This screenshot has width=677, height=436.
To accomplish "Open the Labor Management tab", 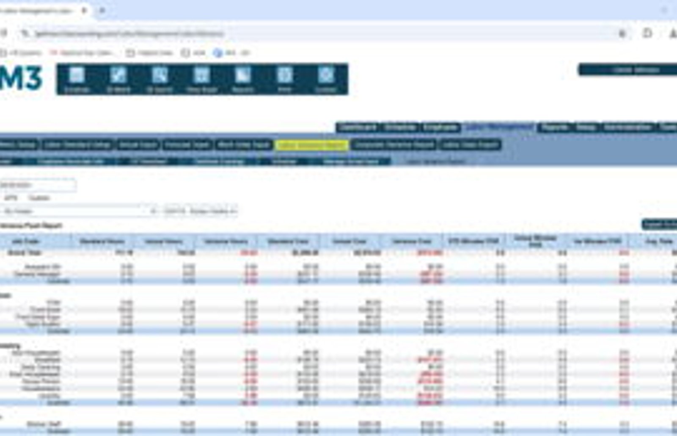I will 499,127.
